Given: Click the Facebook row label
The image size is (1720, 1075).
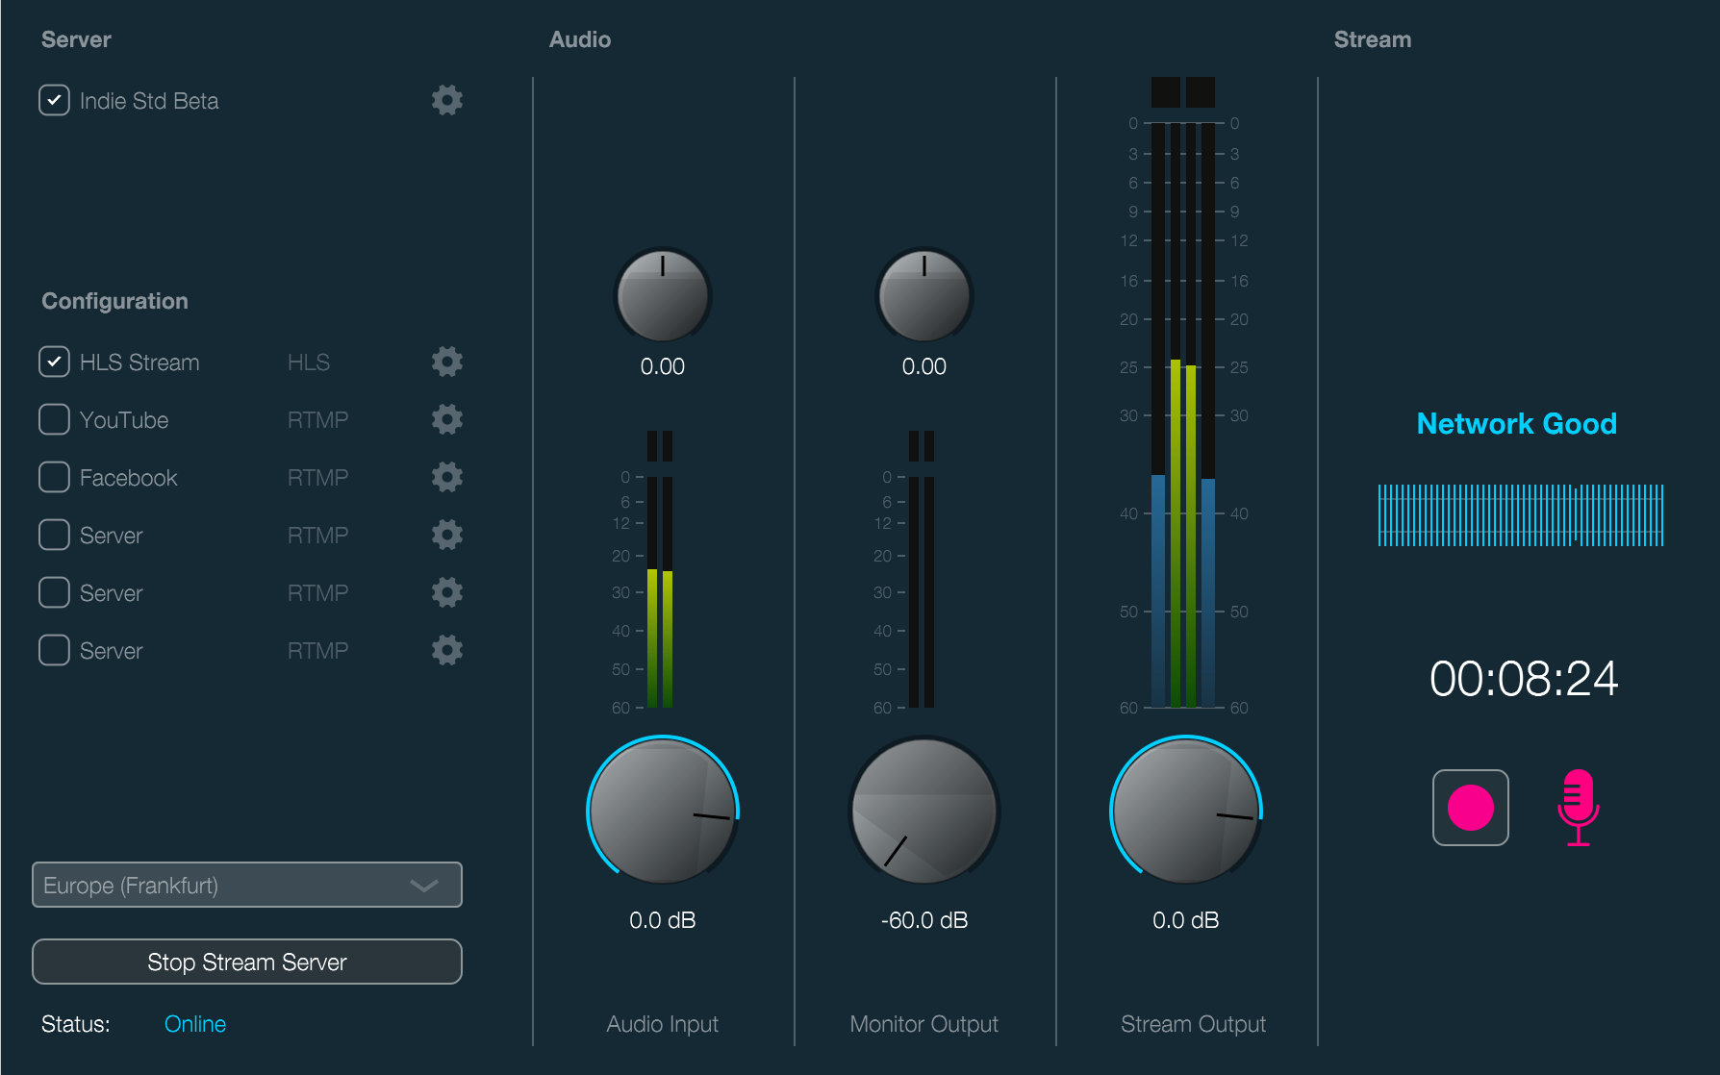Looking at the screenshot, I should [129, 478].
